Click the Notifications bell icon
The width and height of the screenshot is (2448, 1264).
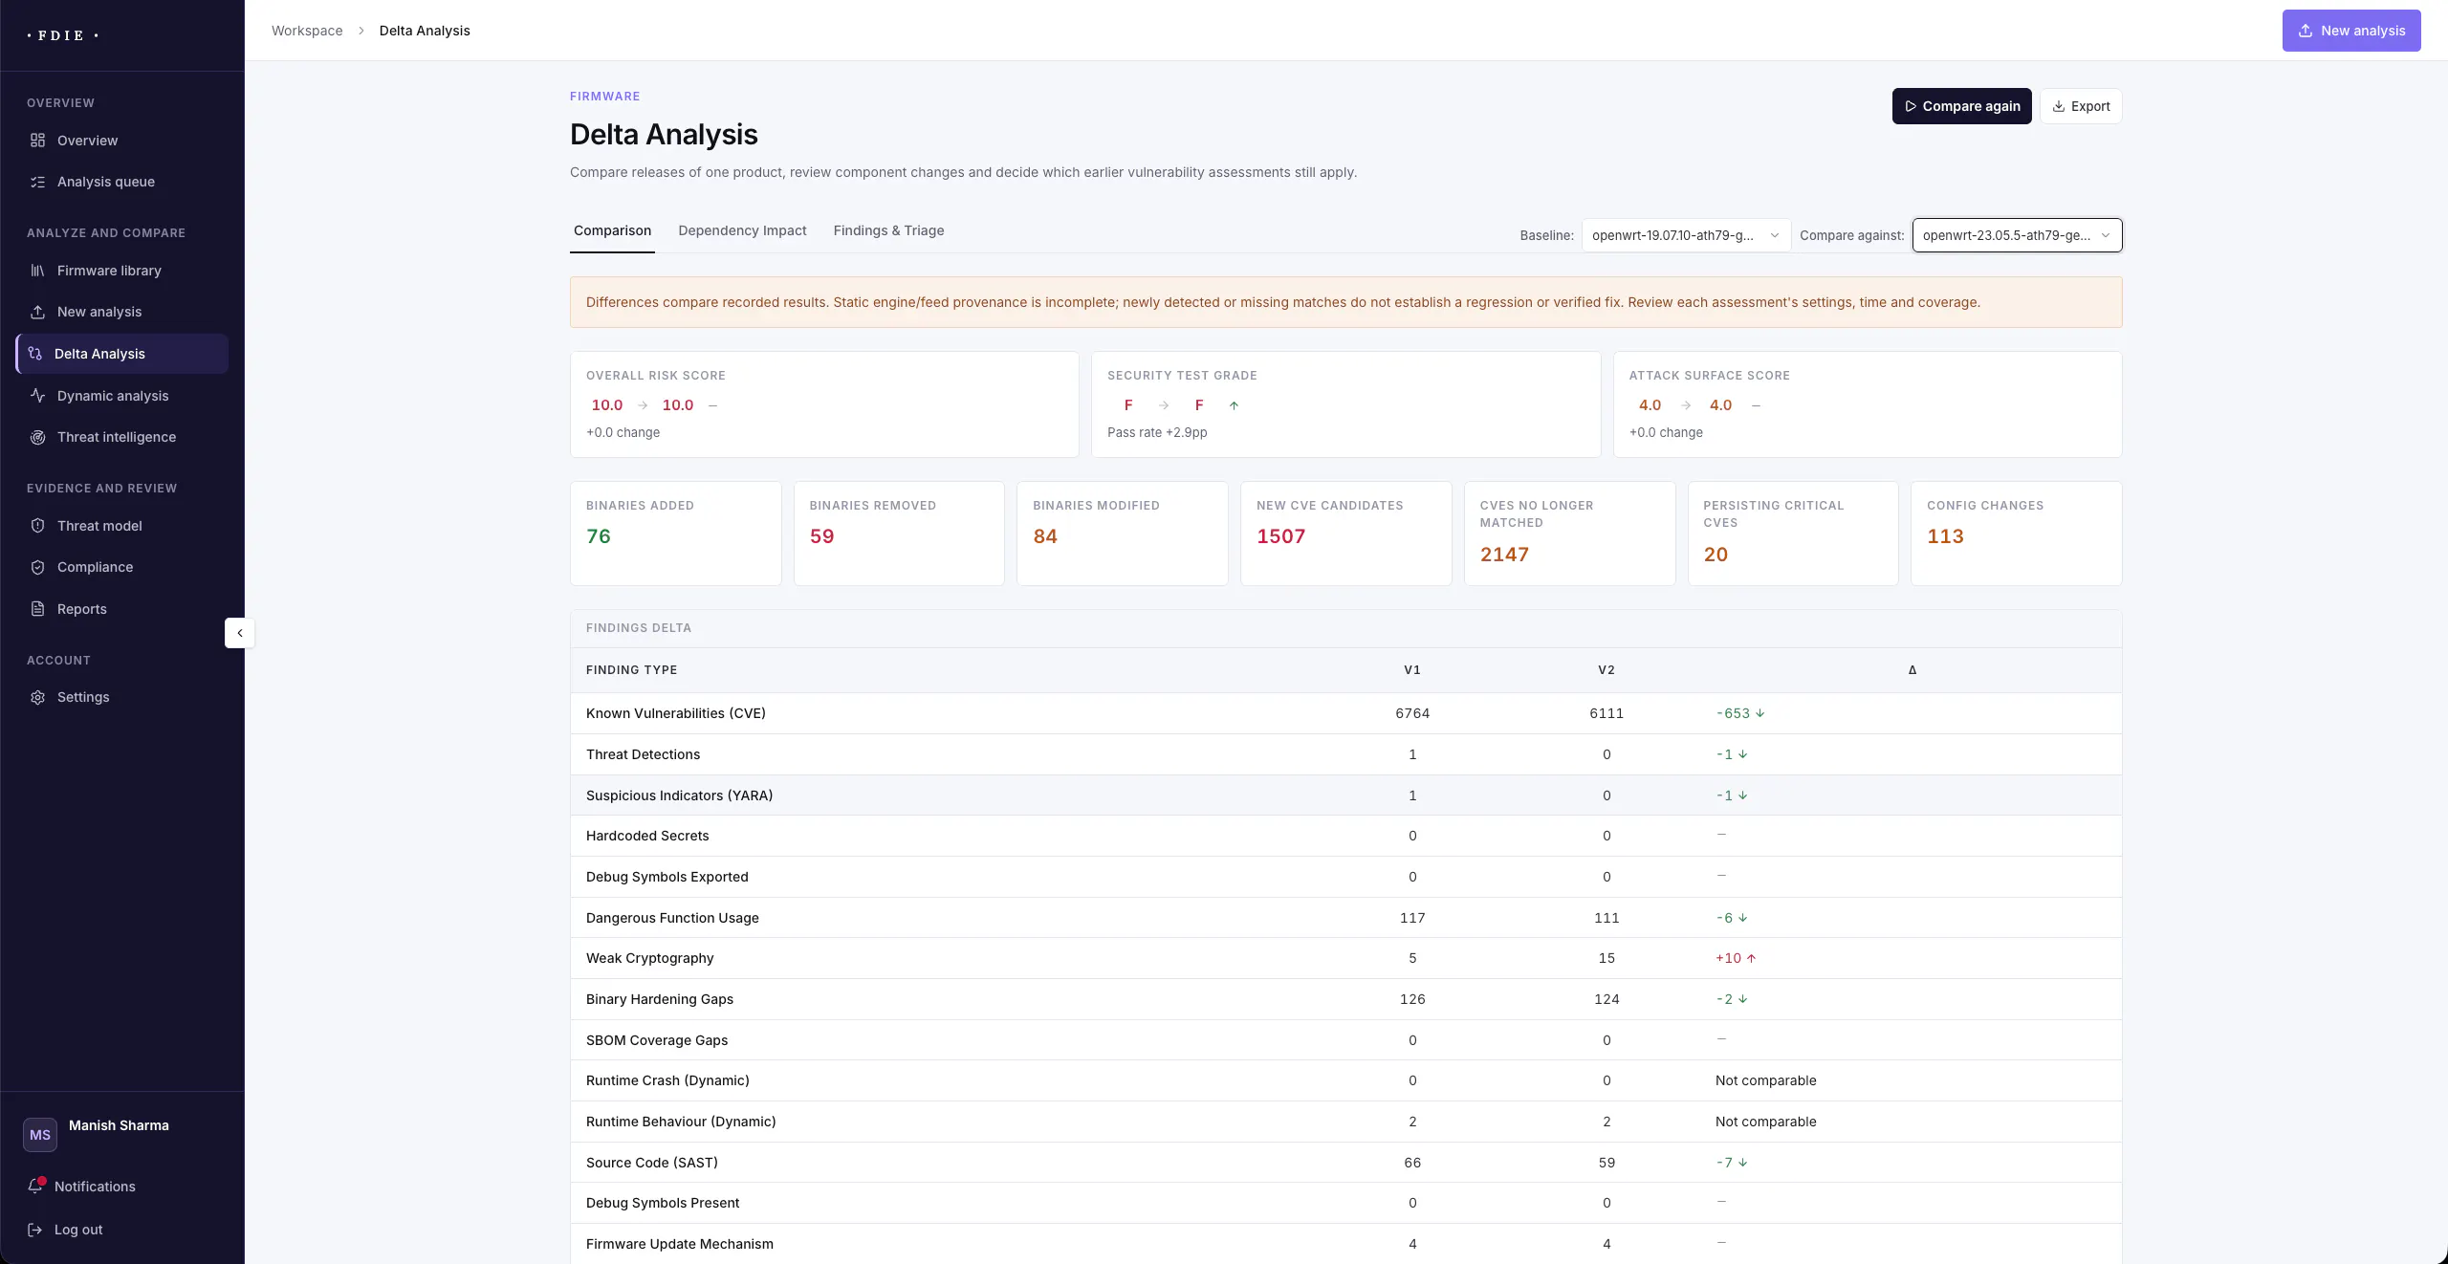tap(35, 1186)
